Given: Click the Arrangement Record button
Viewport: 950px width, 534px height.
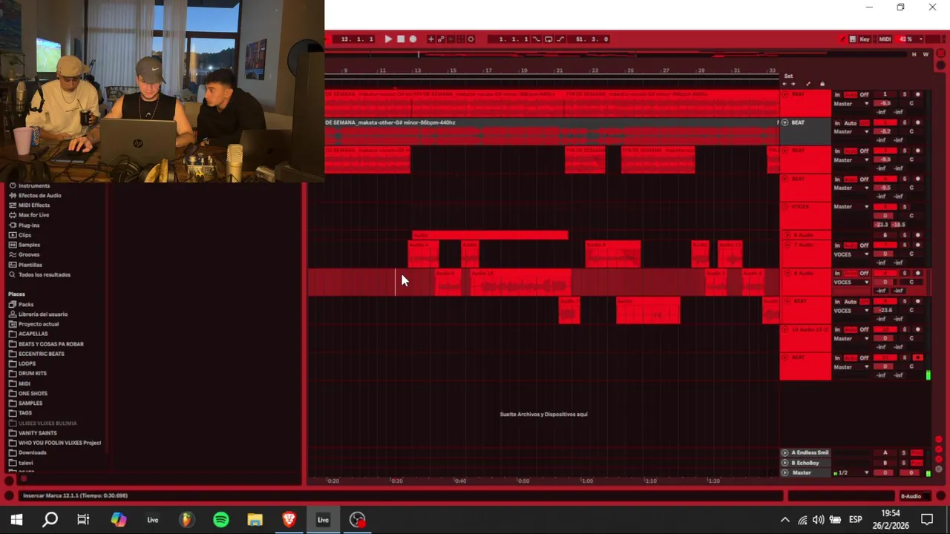Looking at the screenshot, I should tap(413, 39).
